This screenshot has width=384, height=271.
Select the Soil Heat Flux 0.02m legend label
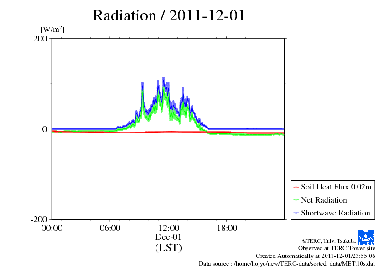tap(336, 187)
